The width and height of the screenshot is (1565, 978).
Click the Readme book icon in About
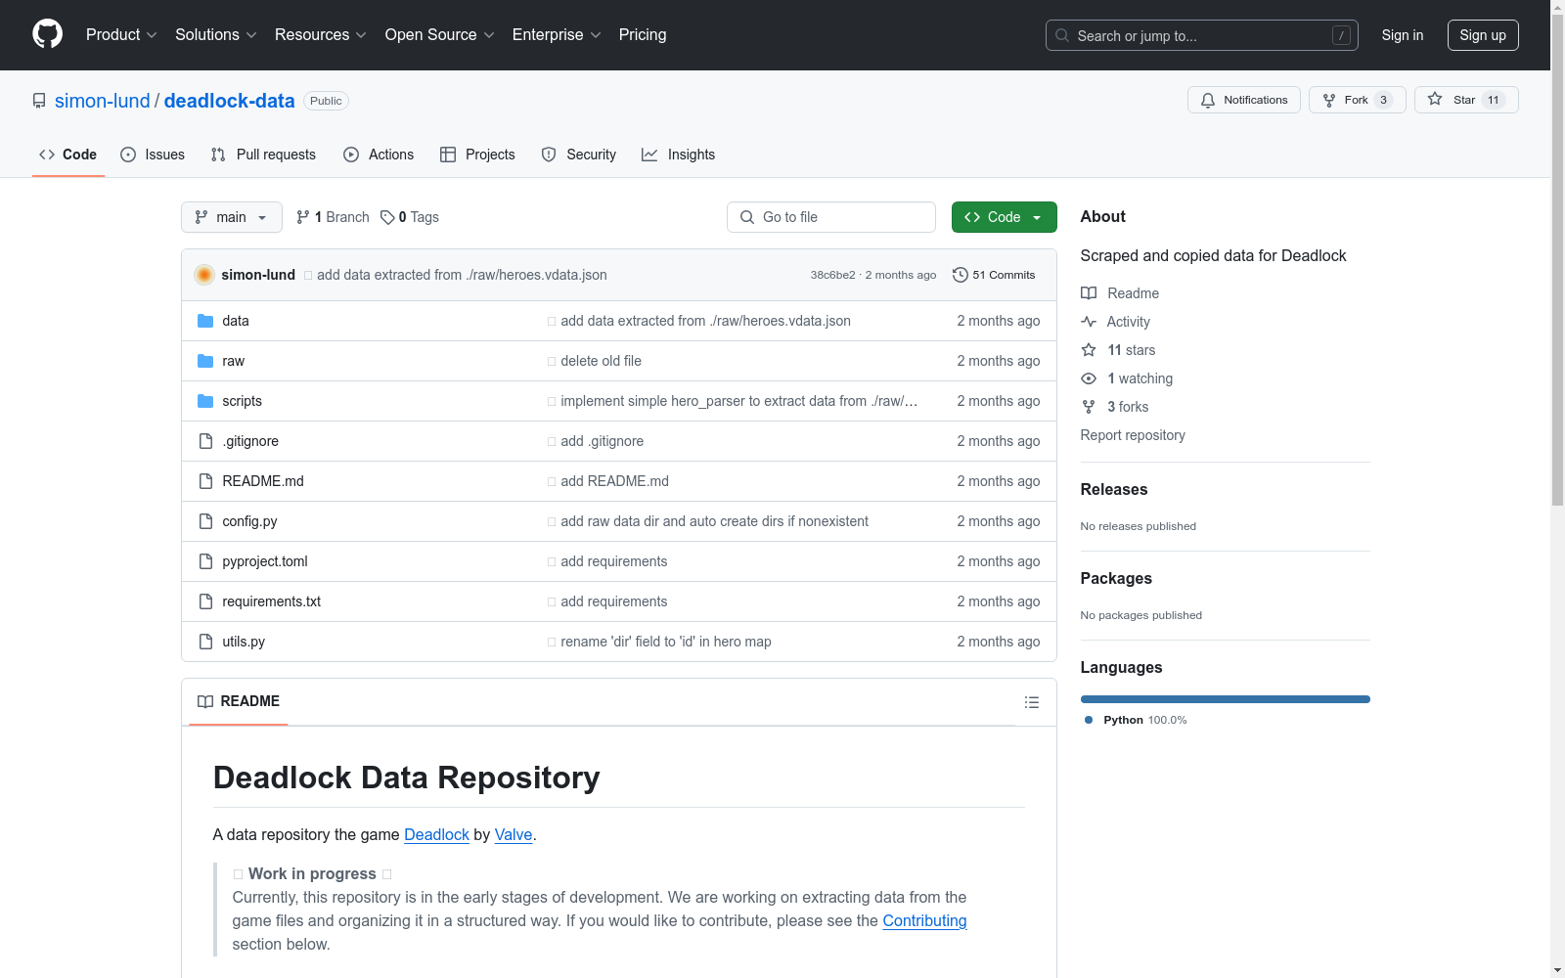click(x=1089, y=293)
